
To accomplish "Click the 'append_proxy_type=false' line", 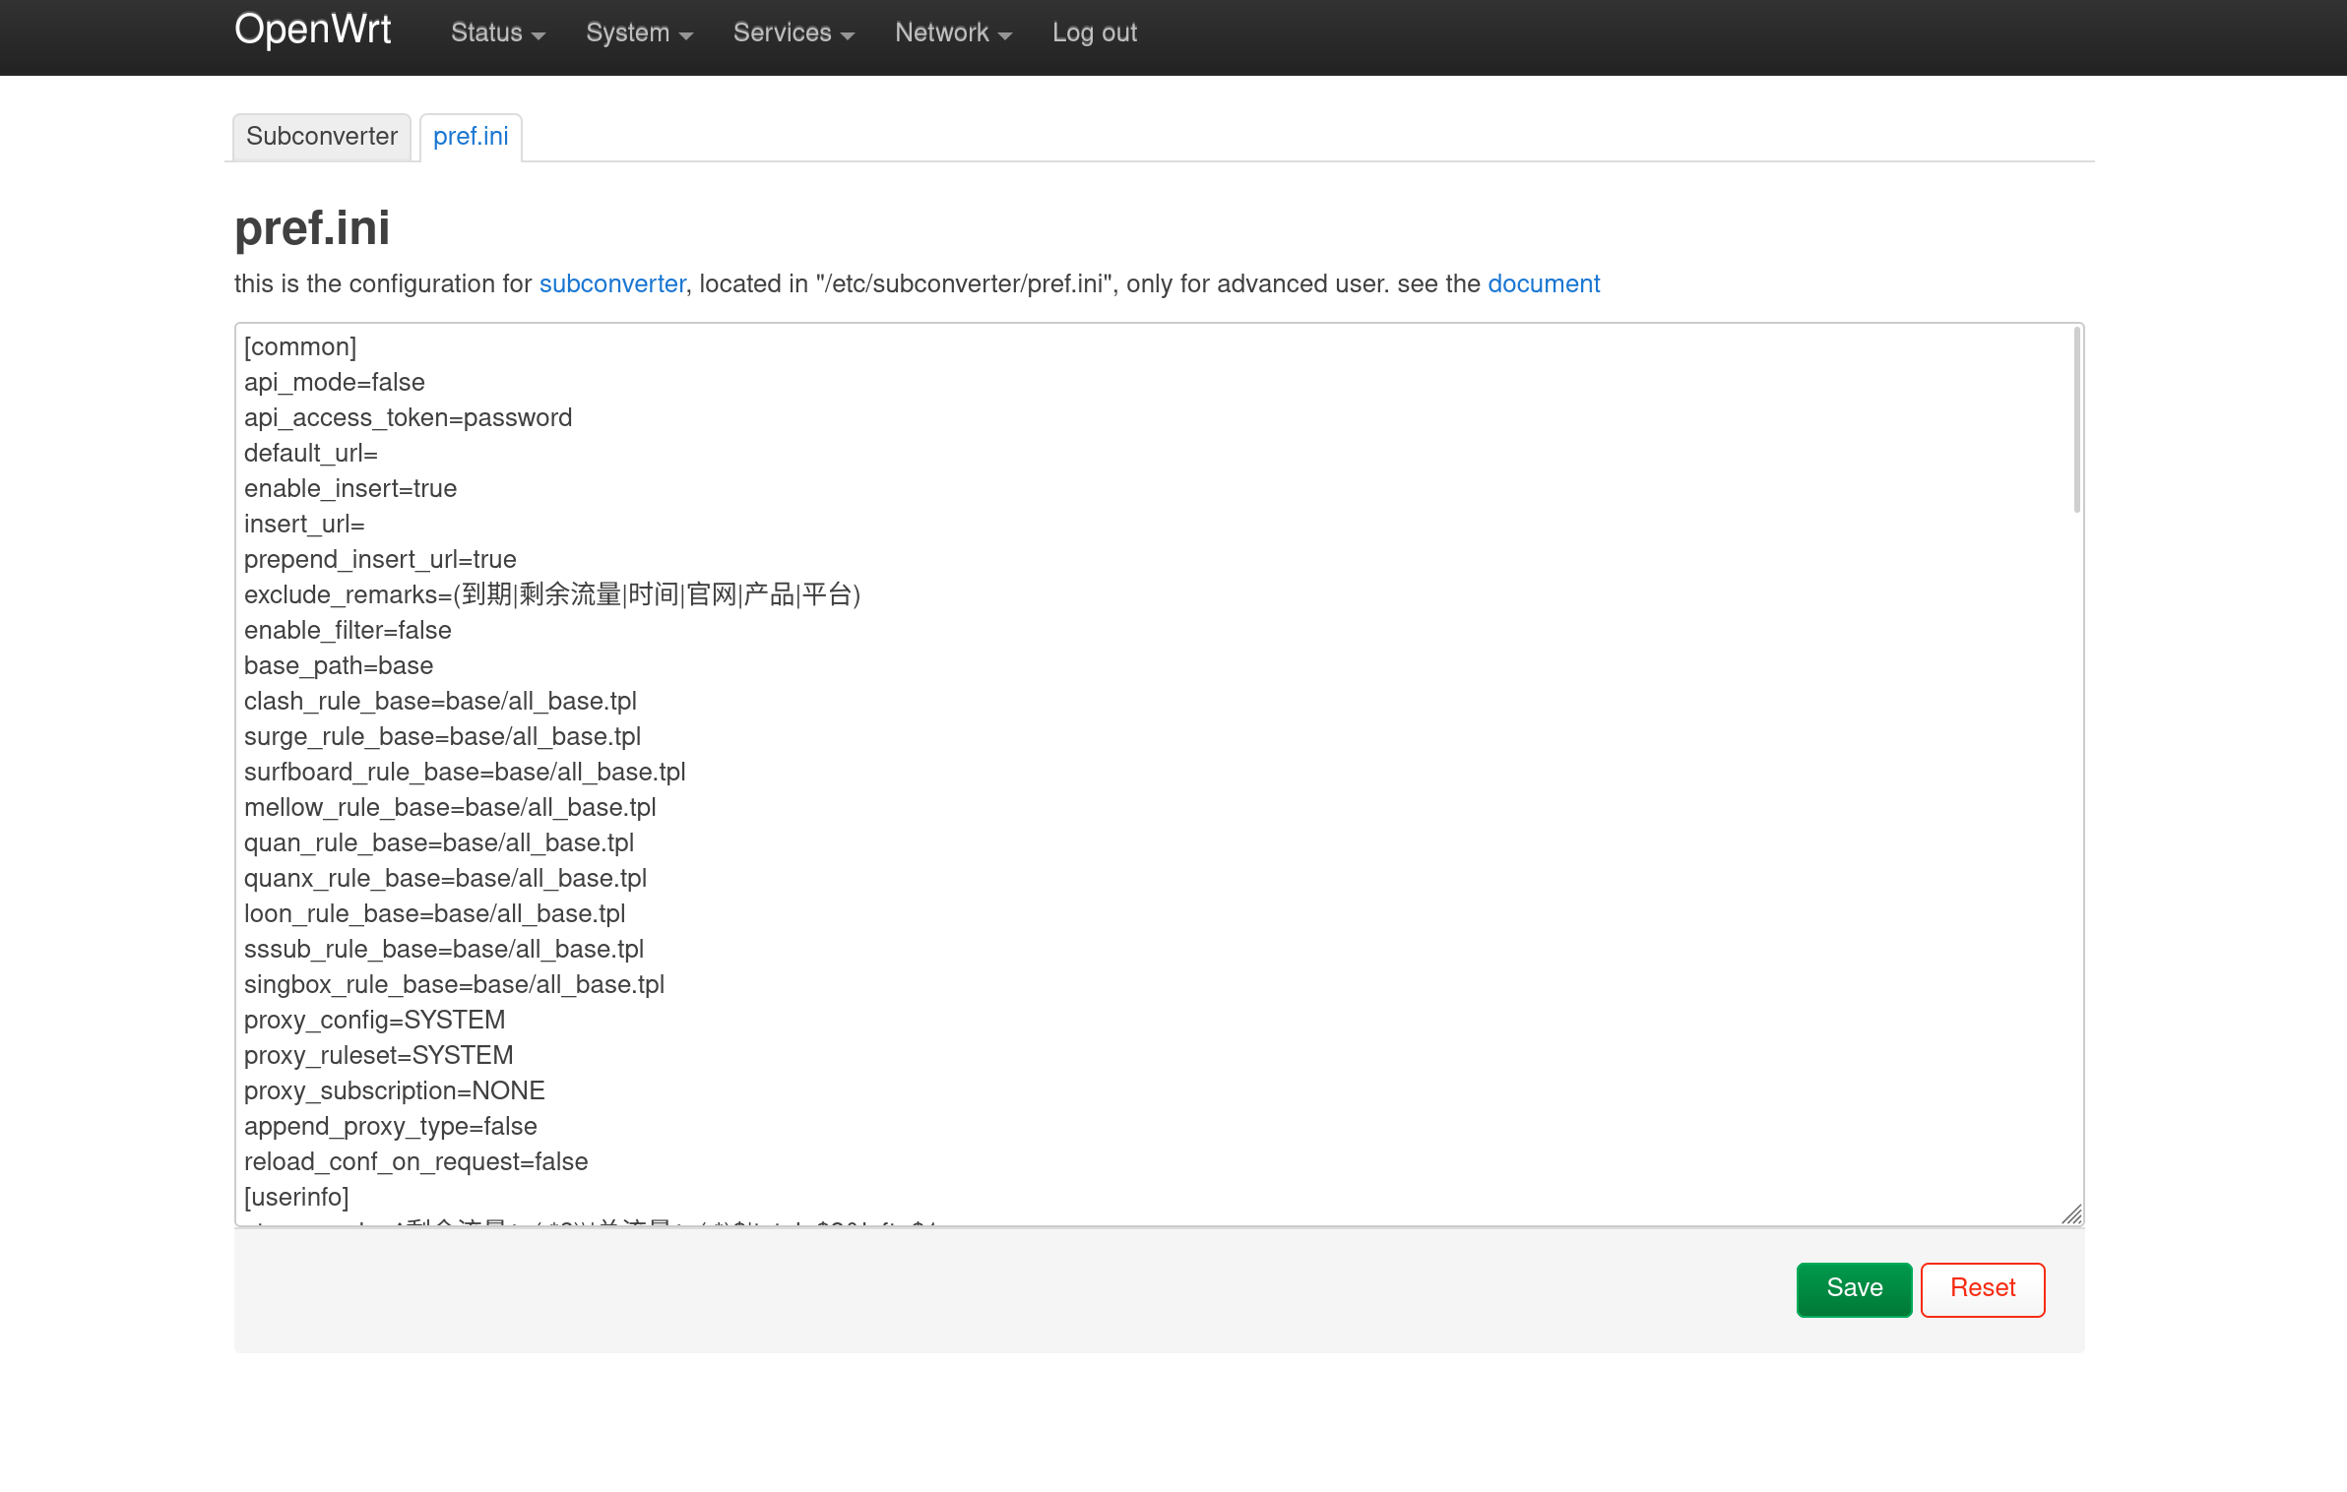I will 390,1127.
